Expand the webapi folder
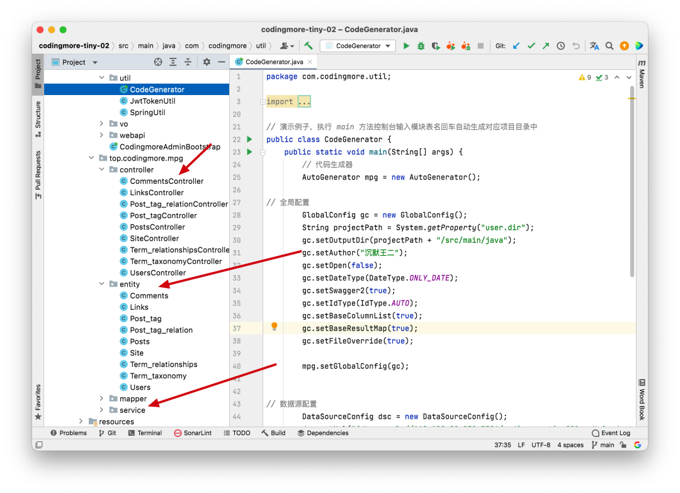Image resolution: width=680 pixels, height=493 pixels. click(x=101, y=135)
